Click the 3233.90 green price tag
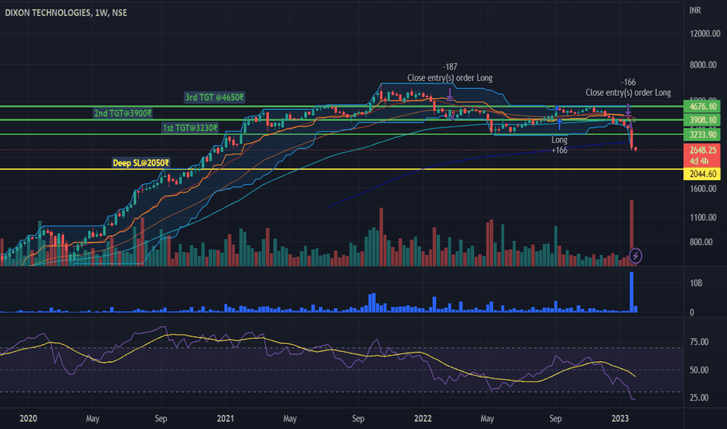This screenshot has height=429, width=727. tap(702, 134)
